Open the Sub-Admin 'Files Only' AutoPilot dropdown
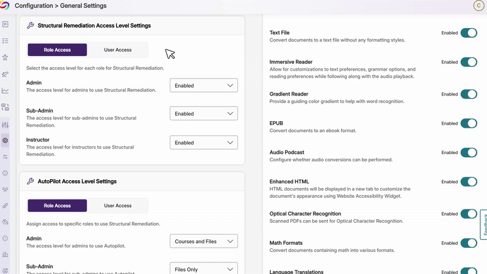 [x=203, y=269]
